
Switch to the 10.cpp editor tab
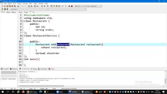[26, 12]
